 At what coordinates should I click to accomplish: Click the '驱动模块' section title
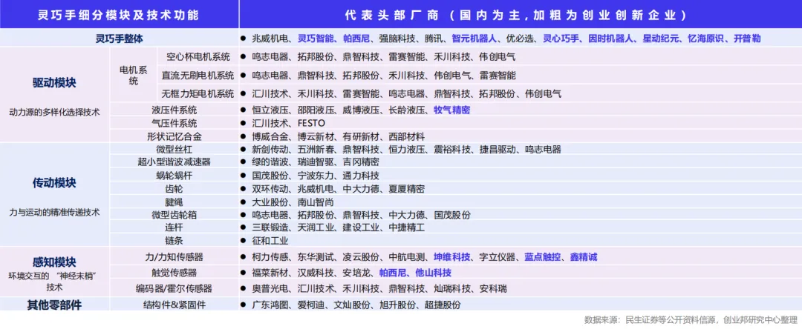tap(54, 83)
